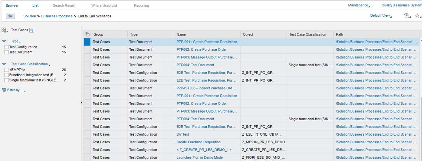Click the back arrow navigation button
The image size is (422, 161).
tap(10, 16)
